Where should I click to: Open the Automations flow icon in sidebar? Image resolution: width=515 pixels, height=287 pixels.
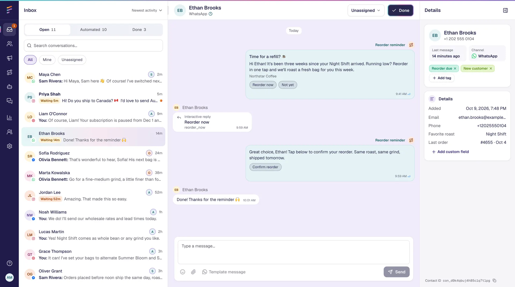coord(9,72)
